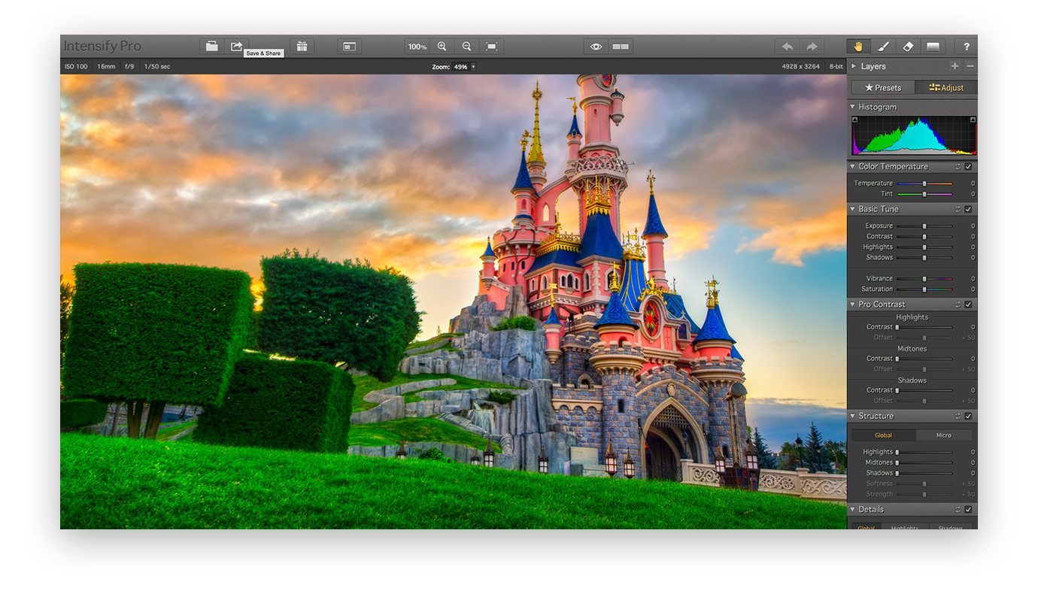Click the '4928 x 3264' dimensions text
Image resolution: width=1038 pixels, height=594 pixels.
tap(801, 67)
